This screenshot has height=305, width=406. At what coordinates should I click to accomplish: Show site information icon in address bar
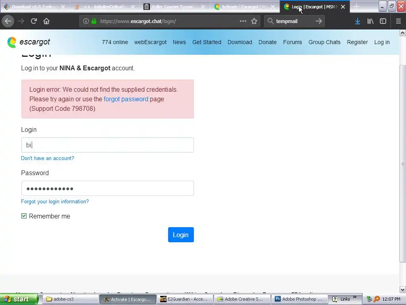[86, 21]
